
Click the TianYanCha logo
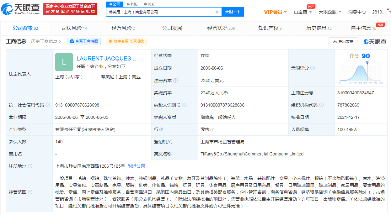pos(21,9)
